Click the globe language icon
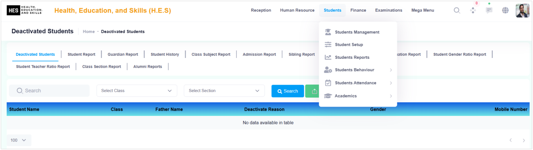This screenshot has height=150, width=533. click(506, 11)
